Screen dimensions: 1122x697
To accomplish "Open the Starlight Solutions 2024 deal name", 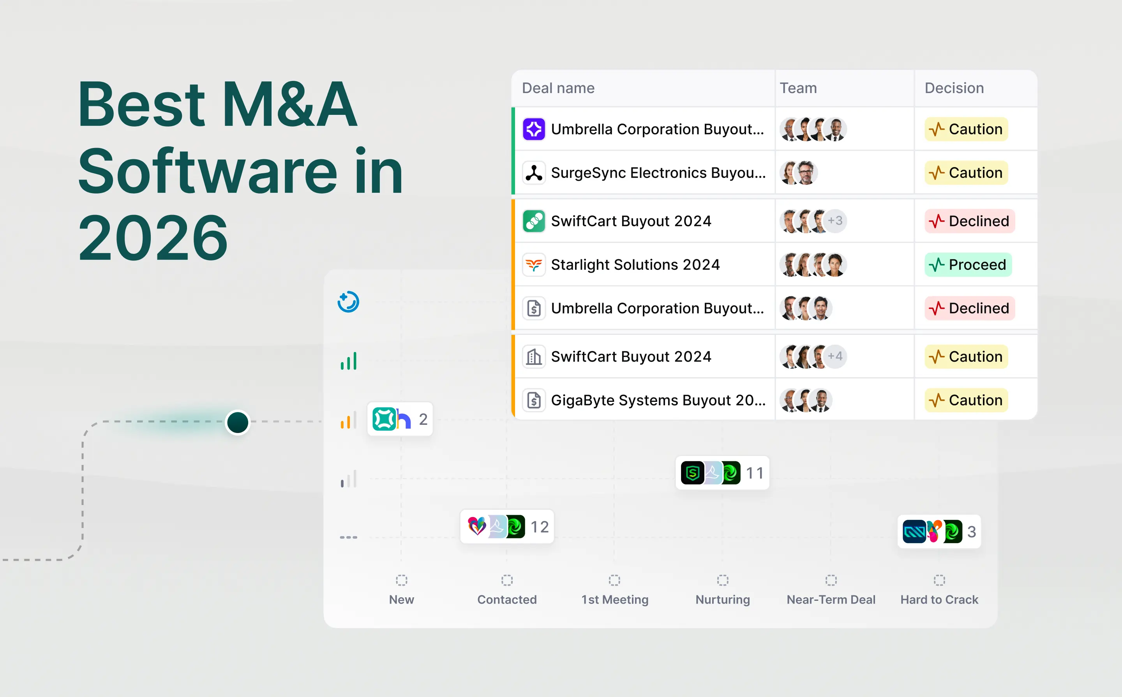I will pos(635,265).
